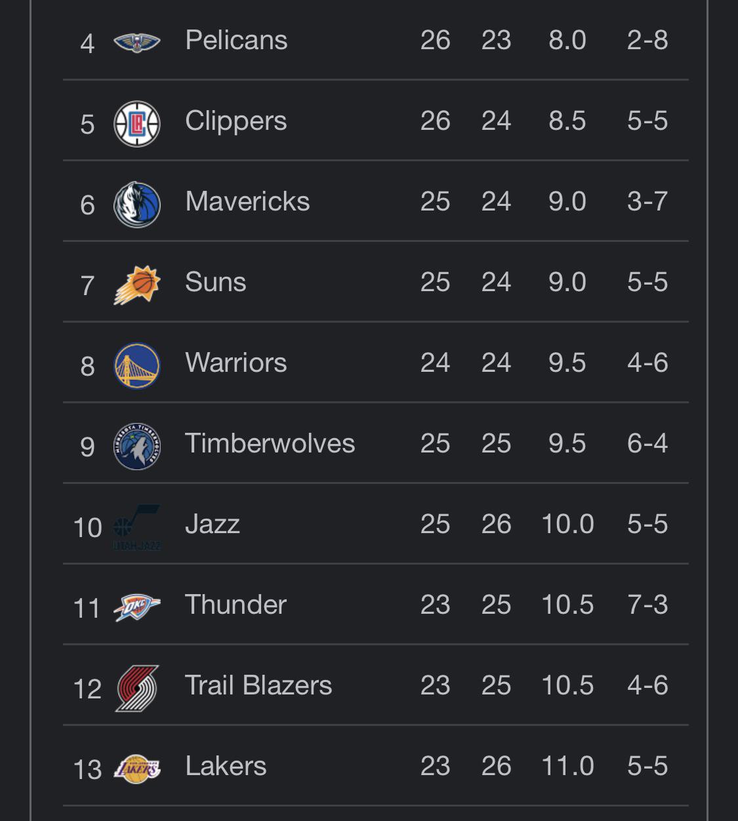
Task: Click the Thunder OKC logo
Action: pyautogui.click(x=136, y=607)
